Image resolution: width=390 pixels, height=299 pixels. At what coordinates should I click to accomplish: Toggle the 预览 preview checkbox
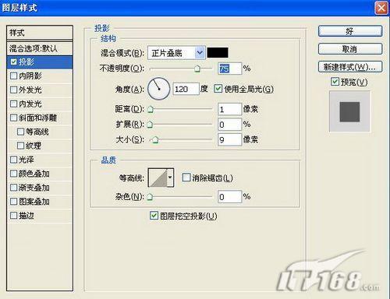click(335, 82)
